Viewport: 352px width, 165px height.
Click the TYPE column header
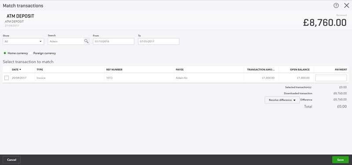pyautogui.click(x=40, y=70)
